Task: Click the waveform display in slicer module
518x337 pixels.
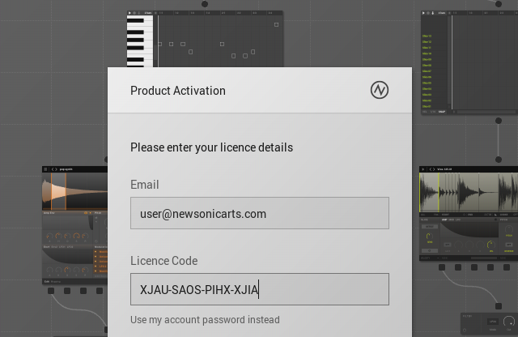Action: (469, 193)
